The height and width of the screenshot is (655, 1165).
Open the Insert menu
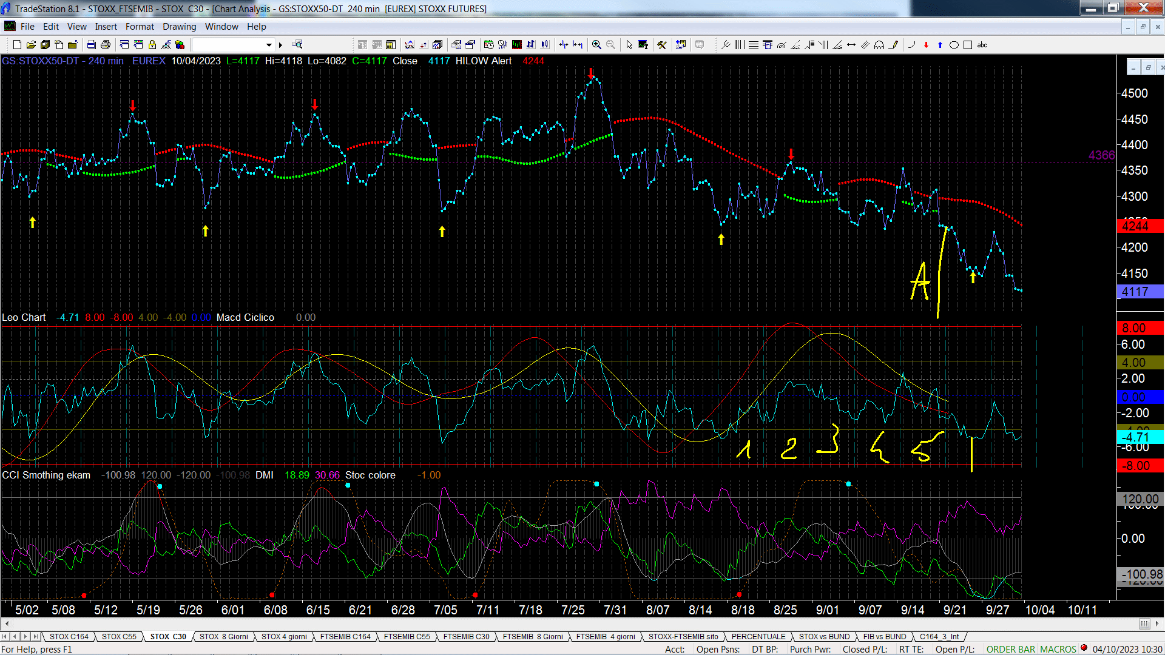106,27
